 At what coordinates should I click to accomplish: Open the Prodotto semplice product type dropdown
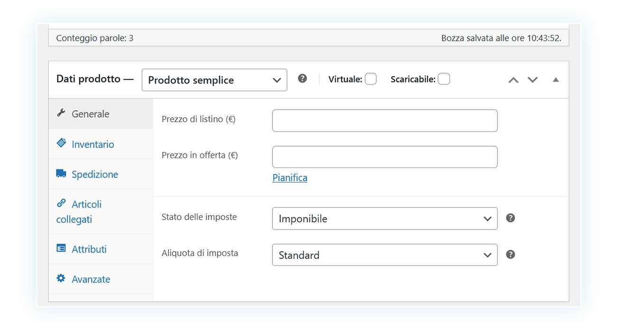(215, 80)
